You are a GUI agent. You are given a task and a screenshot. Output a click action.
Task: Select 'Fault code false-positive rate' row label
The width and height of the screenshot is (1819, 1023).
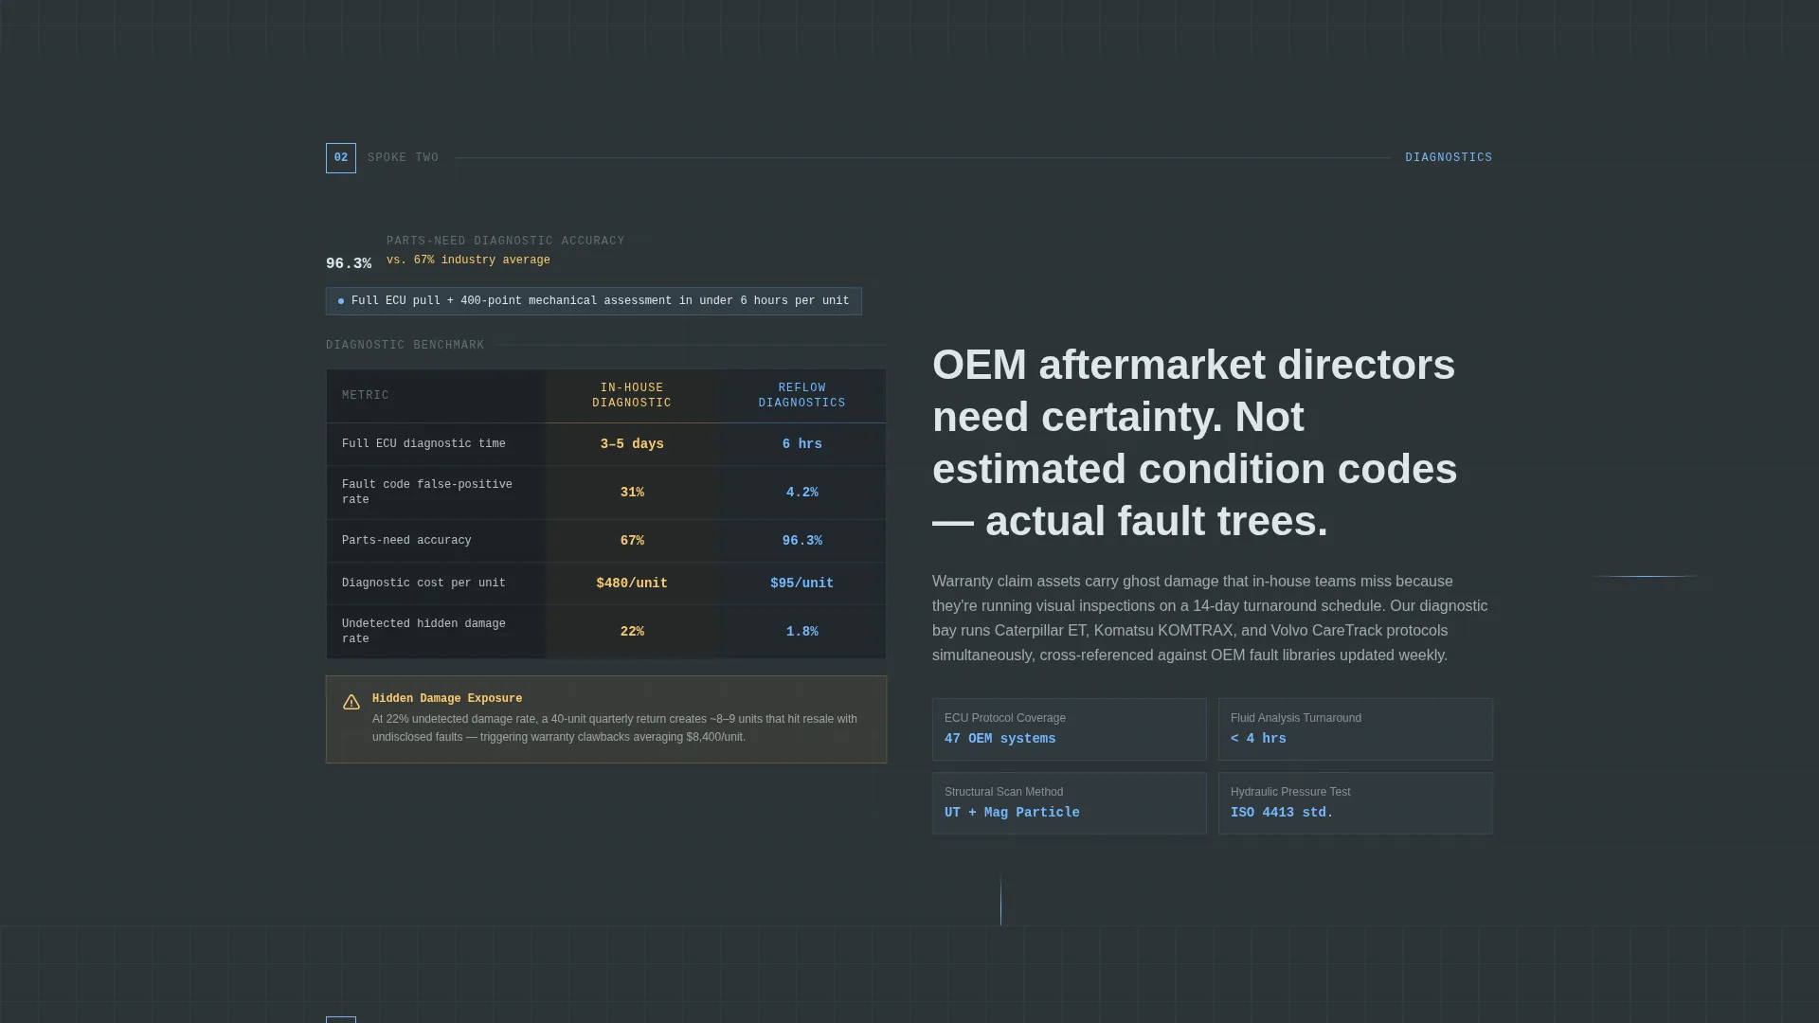[427, 493]
